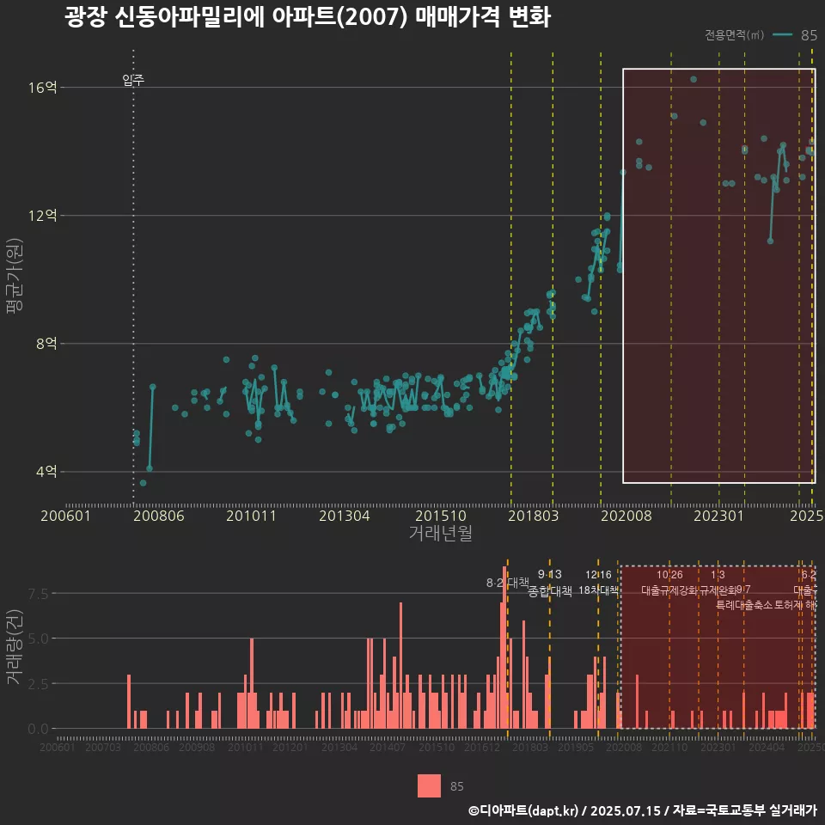Click the '202404' label on the volume chart axis
Screen dimensions: 825x825
point(767,747)
